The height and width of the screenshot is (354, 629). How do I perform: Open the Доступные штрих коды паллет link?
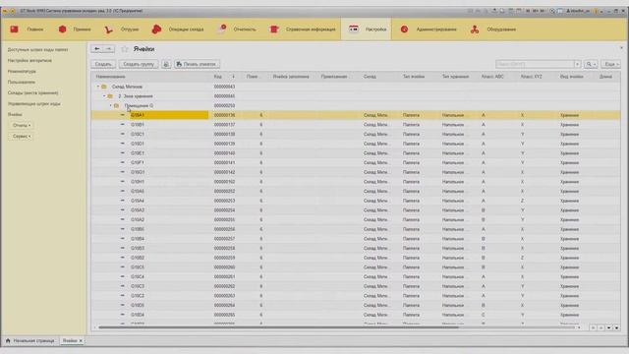tap(37, 50)
